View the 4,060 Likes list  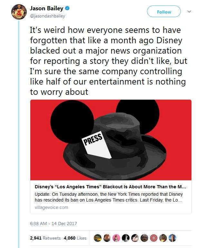pos(75,238)
